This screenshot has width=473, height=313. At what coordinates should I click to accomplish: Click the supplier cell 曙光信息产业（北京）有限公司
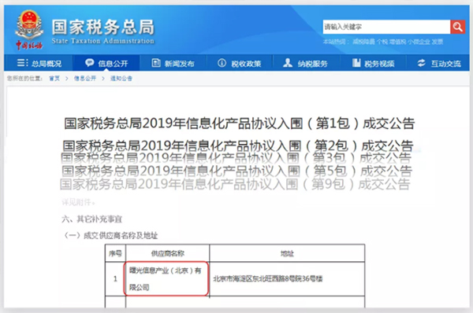(166, 278)
